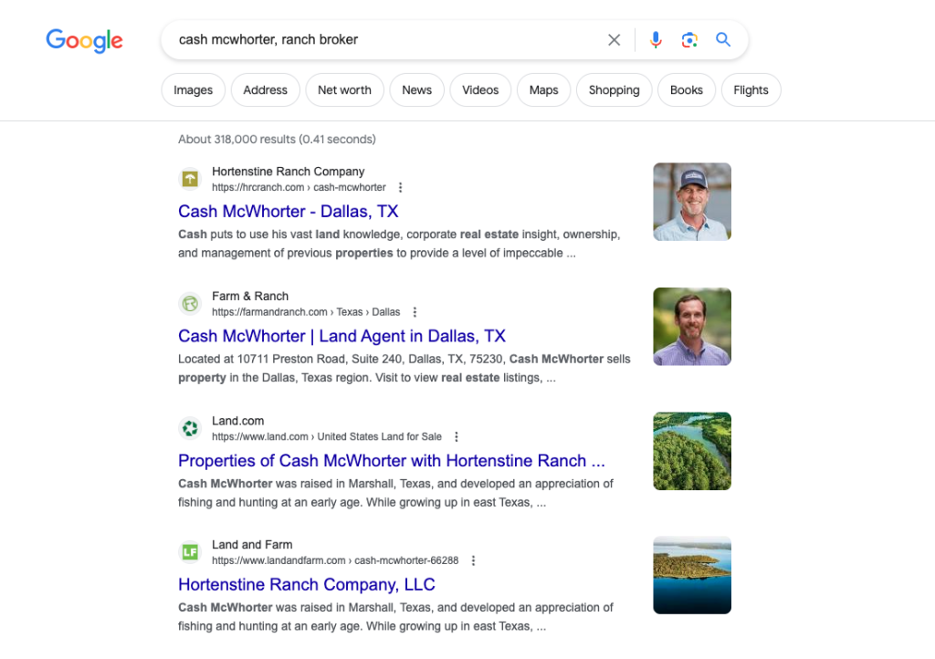Activate voice search with the microphone icon
935x659 pixels.
(x=656, y=39)
